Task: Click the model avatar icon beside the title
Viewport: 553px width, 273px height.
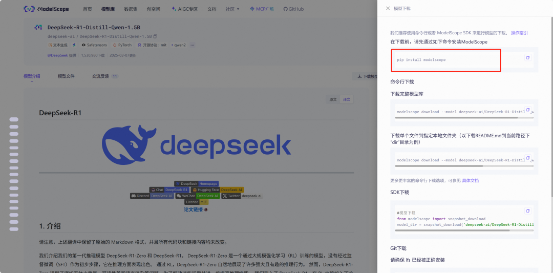Action: pos(38,27)
